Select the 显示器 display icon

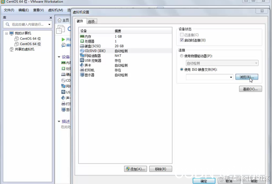(x=82, y=75)
